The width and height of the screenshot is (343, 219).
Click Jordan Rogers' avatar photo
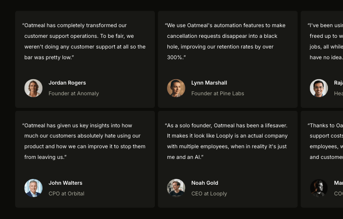[33, 88]
